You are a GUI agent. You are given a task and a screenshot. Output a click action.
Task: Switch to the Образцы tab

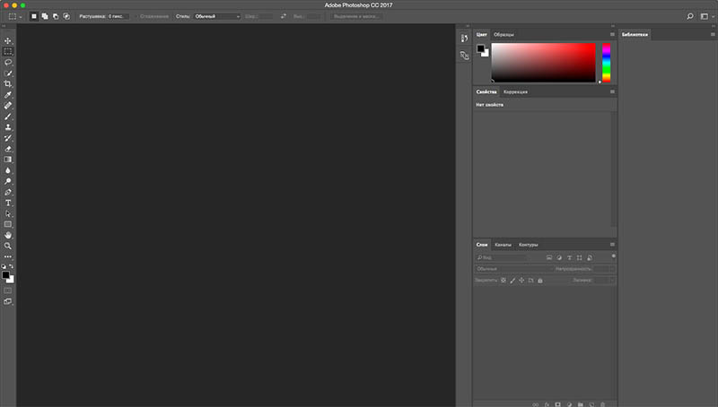[x=503, y=35]
